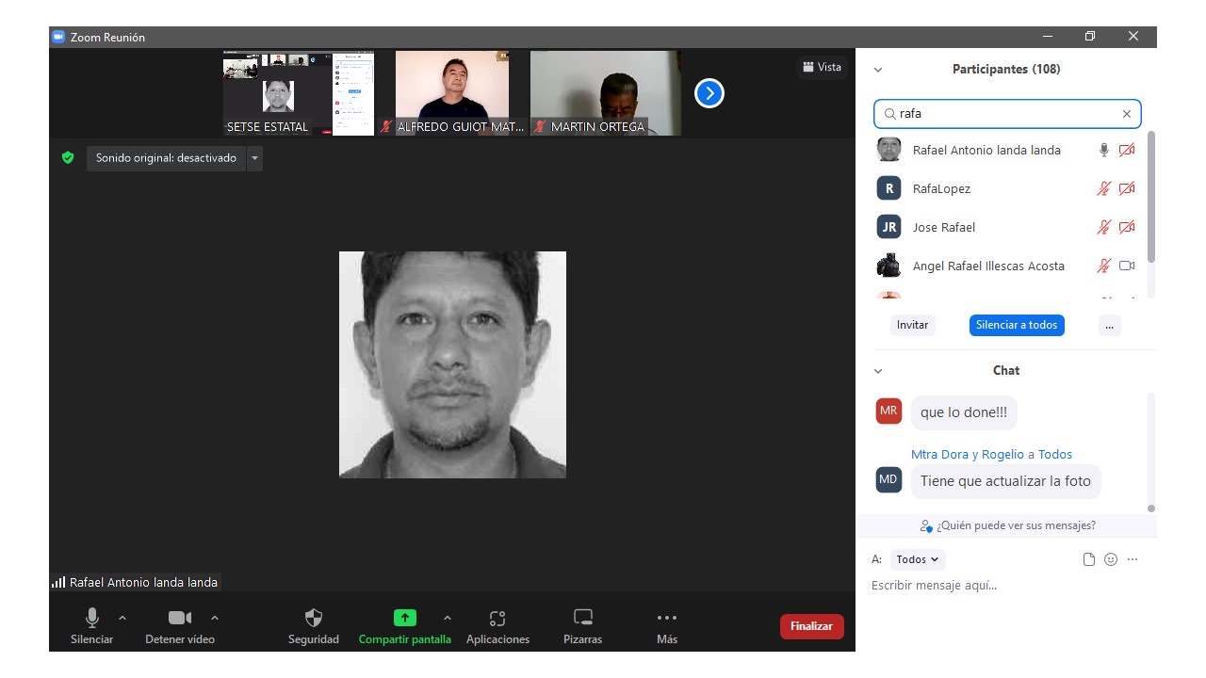Click message 'Tiene que actualizar la foto'
1206x678 pixels.
tap(1005, 481)
